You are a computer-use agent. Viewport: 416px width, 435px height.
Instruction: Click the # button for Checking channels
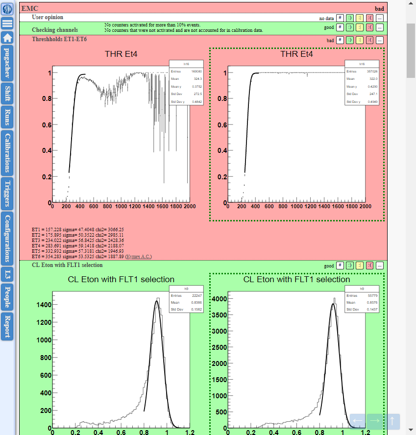coord(340,27)
